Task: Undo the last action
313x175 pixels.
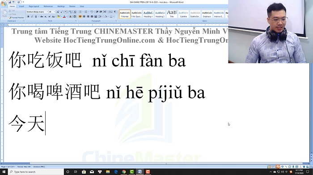Action: [x=13, y=2]
